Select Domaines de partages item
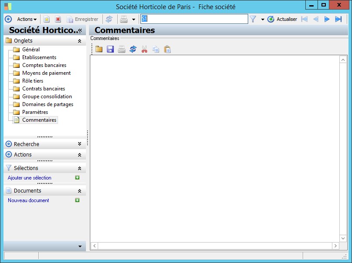The height and width of the screenshot is (263, 352). [48, 104]
